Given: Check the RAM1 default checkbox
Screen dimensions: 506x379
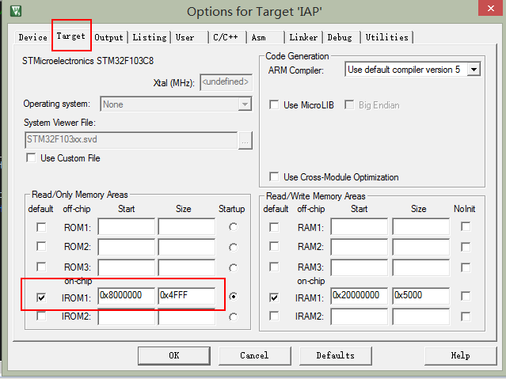Looking at the screenshot, I should [x=274, y=227].
